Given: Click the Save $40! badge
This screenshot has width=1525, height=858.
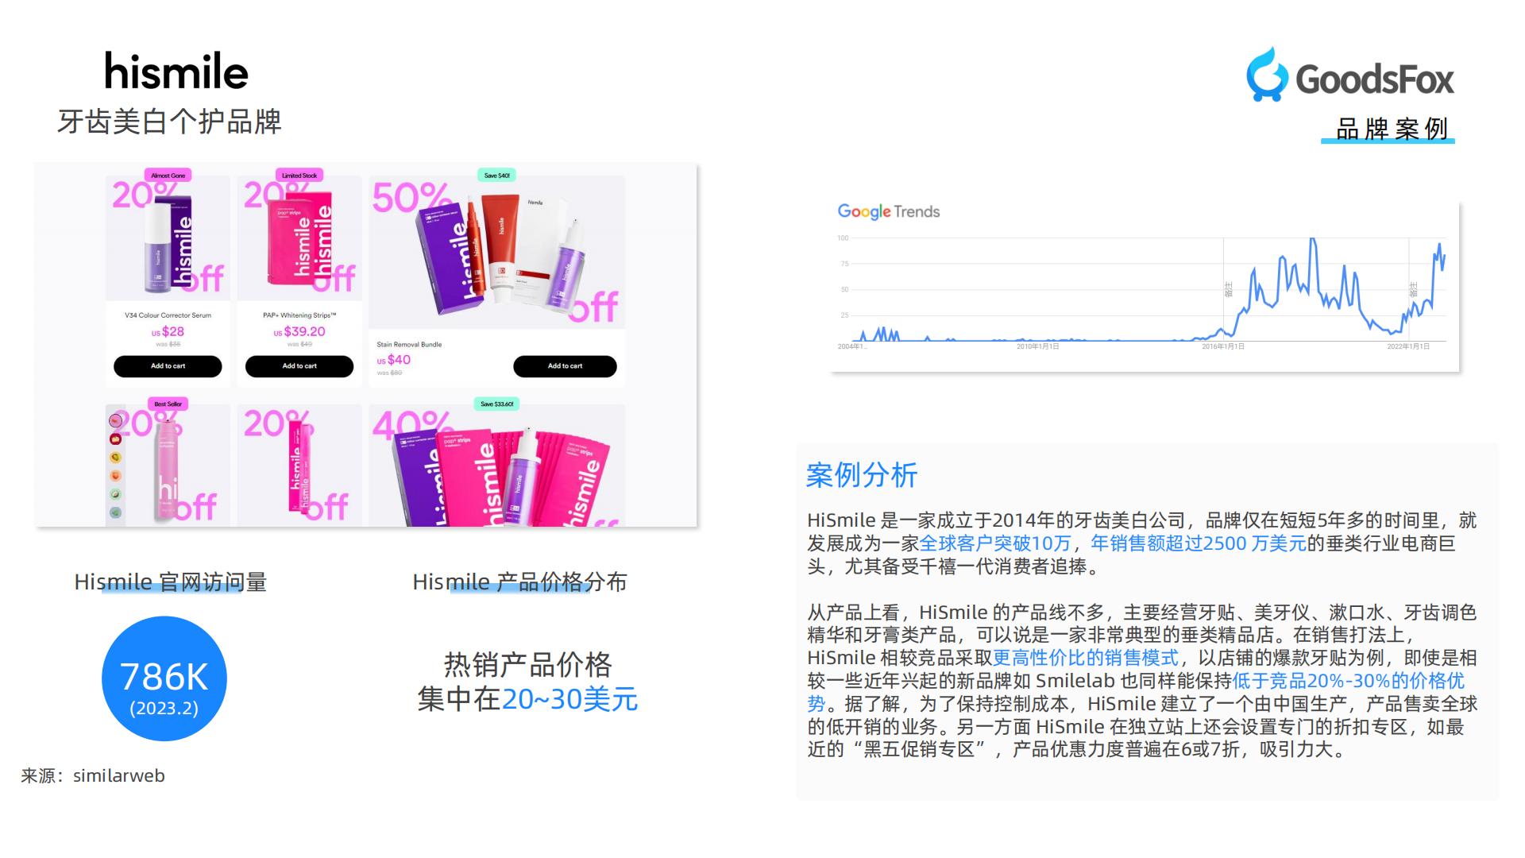Looking at the screenshot, I should click(x=497, y=176).
